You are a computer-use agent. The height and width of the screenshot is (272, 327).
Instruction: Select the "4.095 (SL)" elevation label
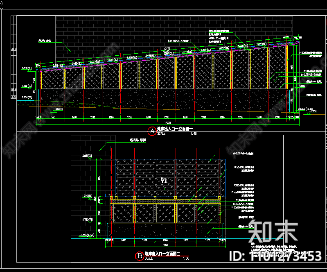243,46
